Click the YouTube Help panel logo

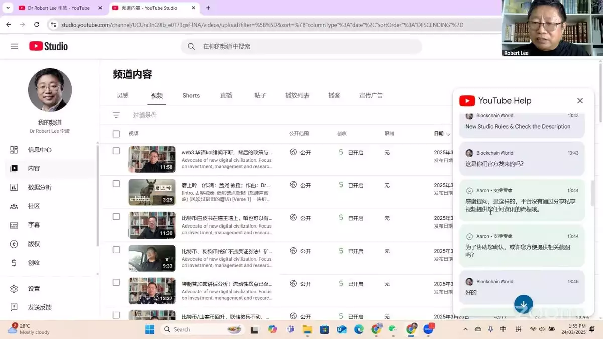[x=467, y=101]
